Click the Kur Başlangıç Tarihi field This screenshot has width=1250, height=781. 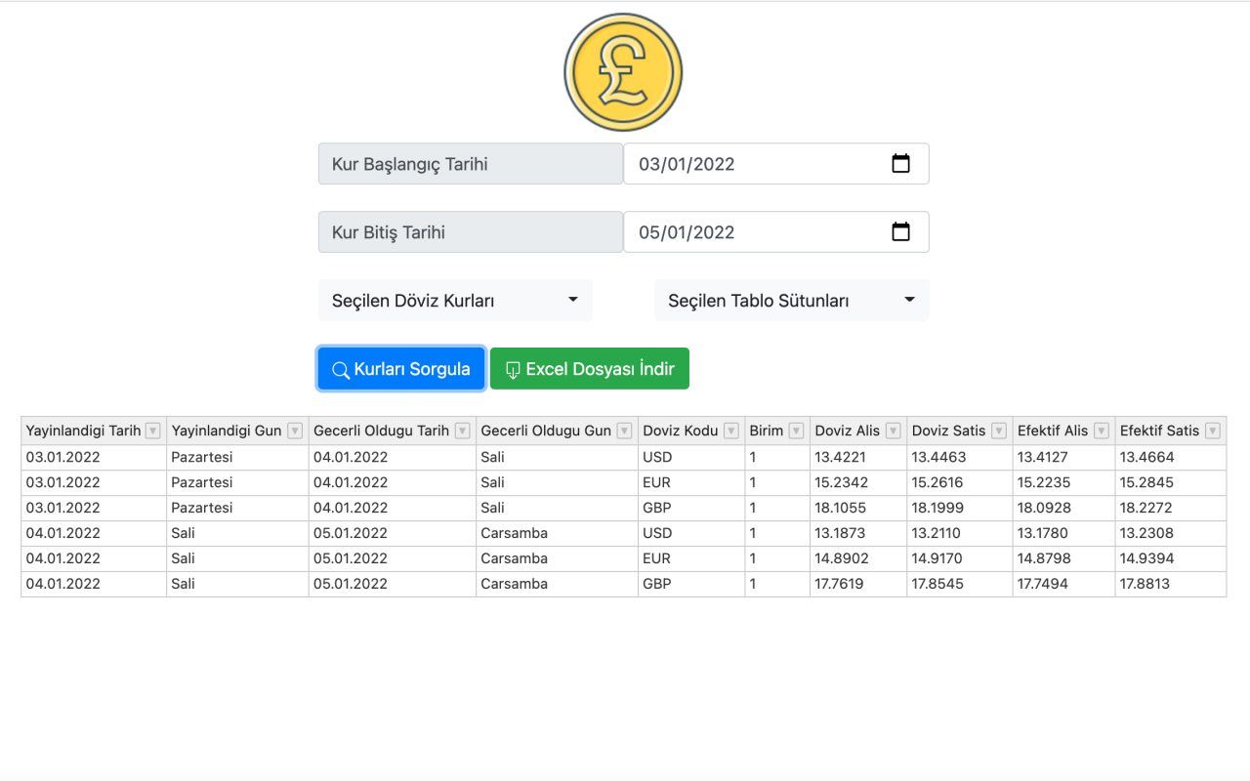point(470,163)
